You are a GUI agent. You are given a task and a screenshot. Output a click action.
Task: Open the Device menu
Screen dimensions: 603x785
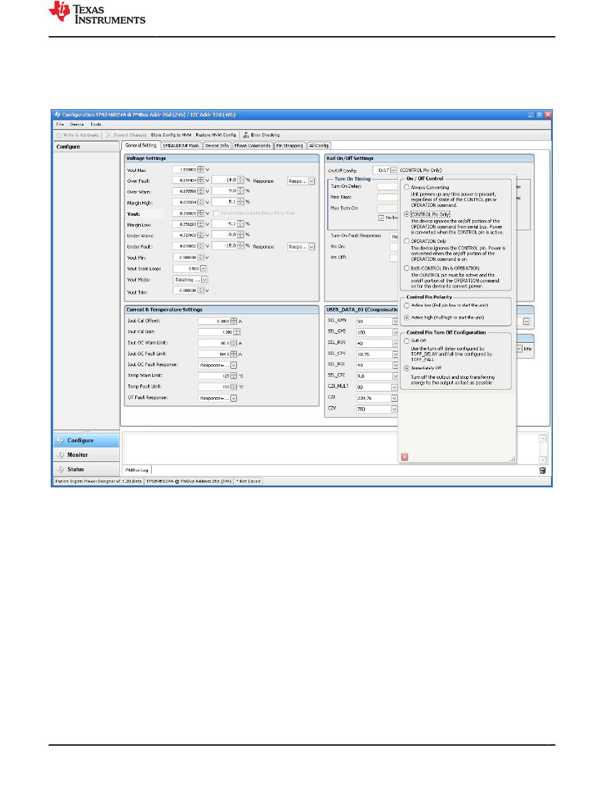pos(76,124)
